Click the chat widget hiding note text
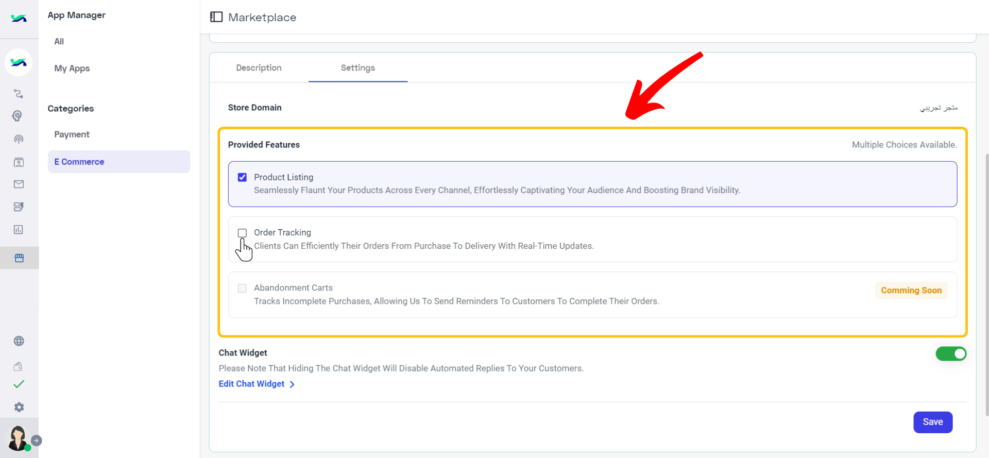The width and height of the screenshot is (989, 458). [401, 368]
